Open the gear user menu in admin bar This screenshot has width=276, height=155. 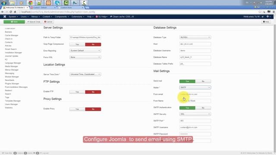268,16
